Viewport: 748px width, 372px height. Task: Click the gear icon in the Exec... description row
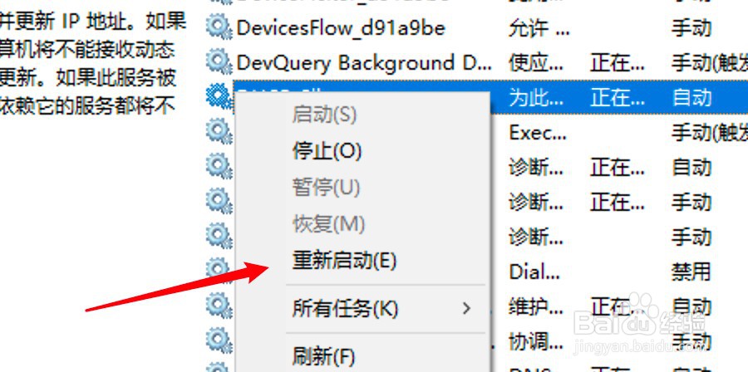coord(219,131)
